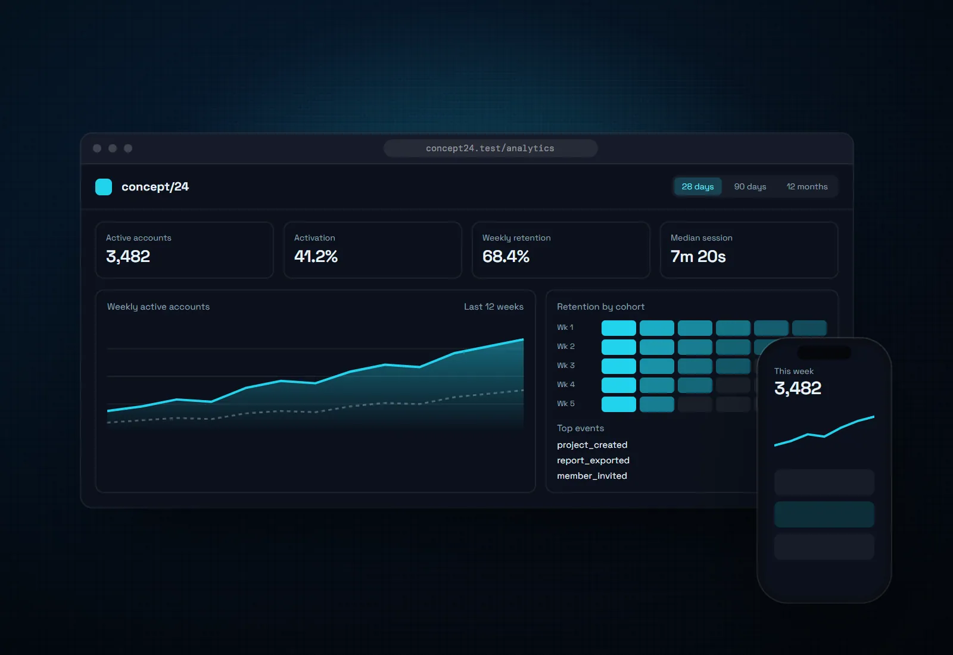Select the 28 days range tab

pos(697,186)
